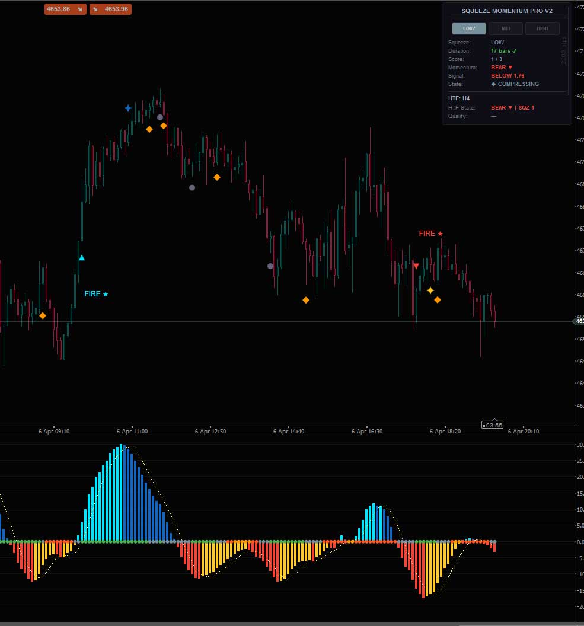Enable the HIGH squeeze mode

[542, 28]
